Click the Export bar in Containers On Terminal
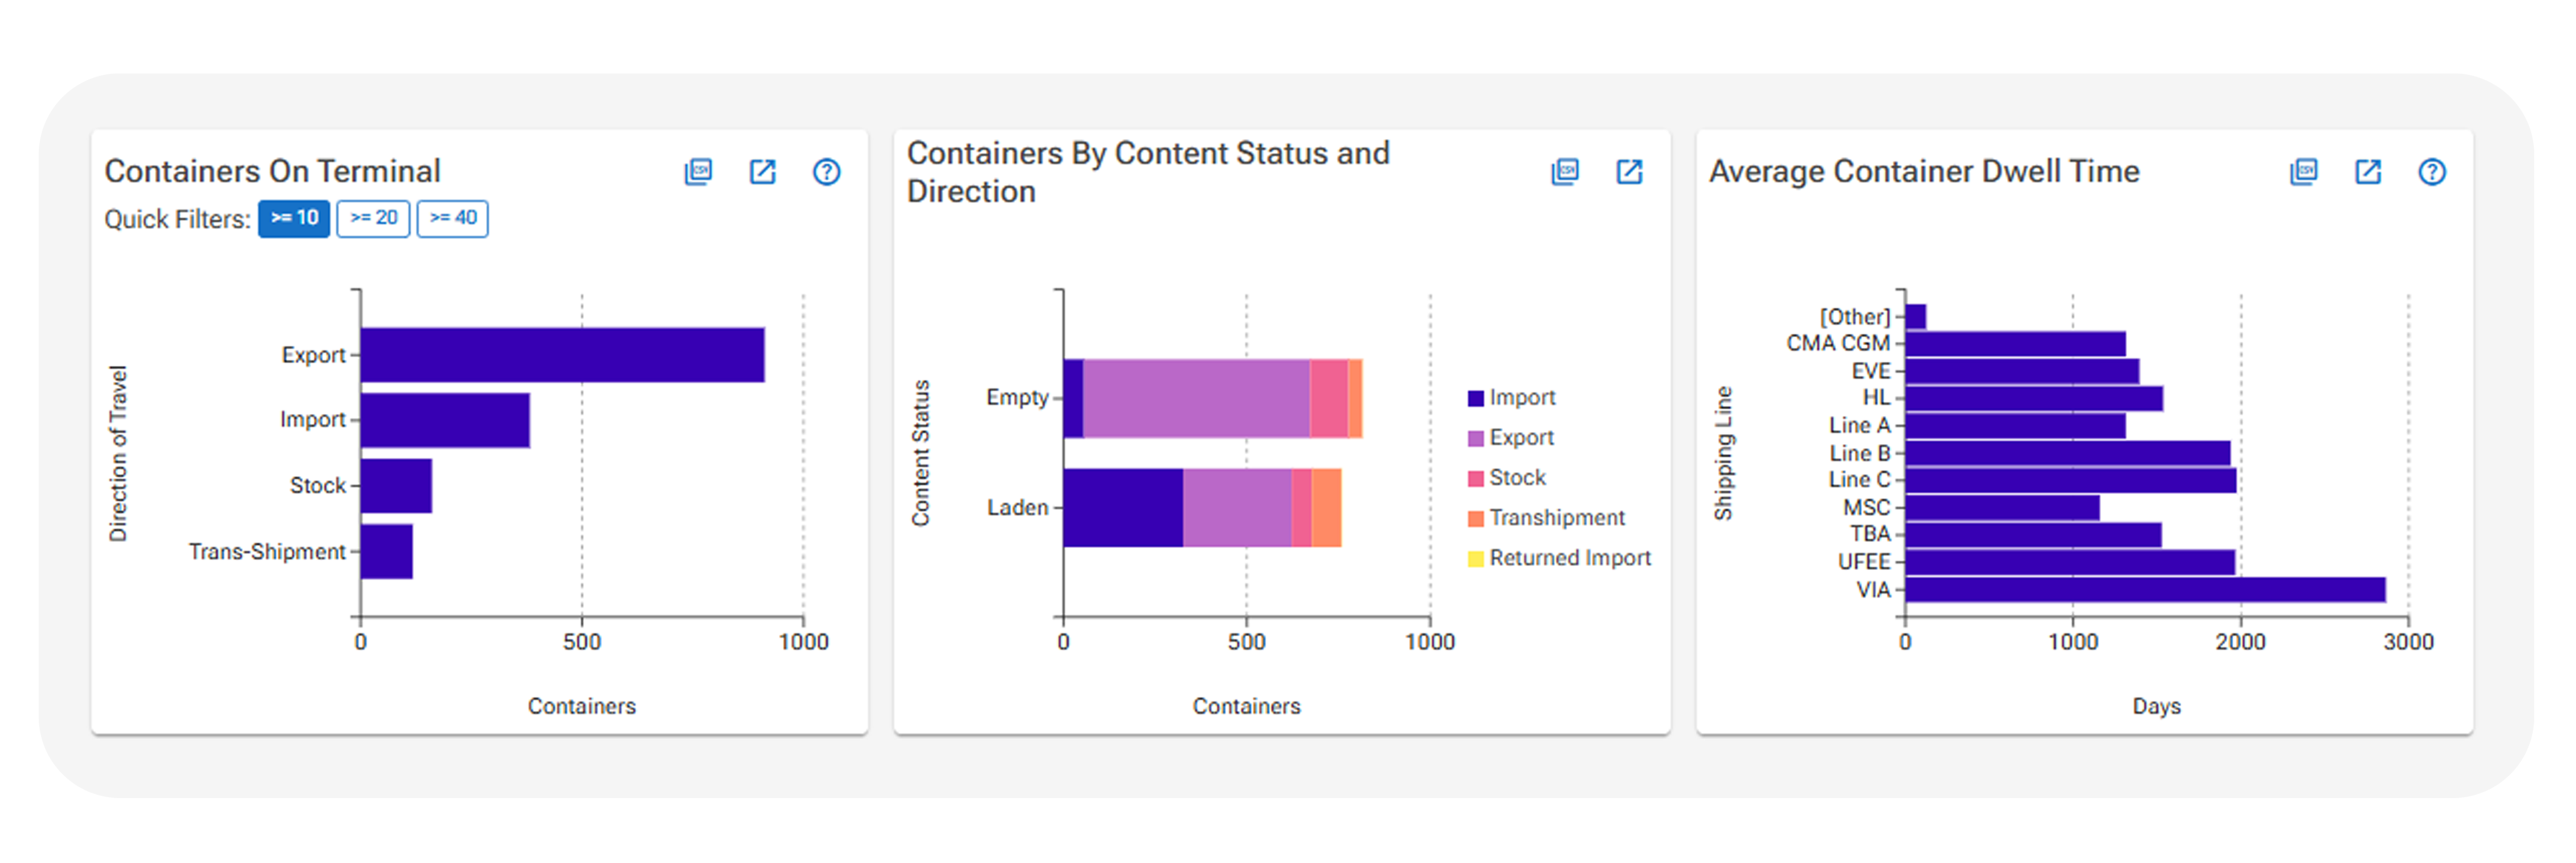This screenshot has width=2576, height=863. click(562, 355)
